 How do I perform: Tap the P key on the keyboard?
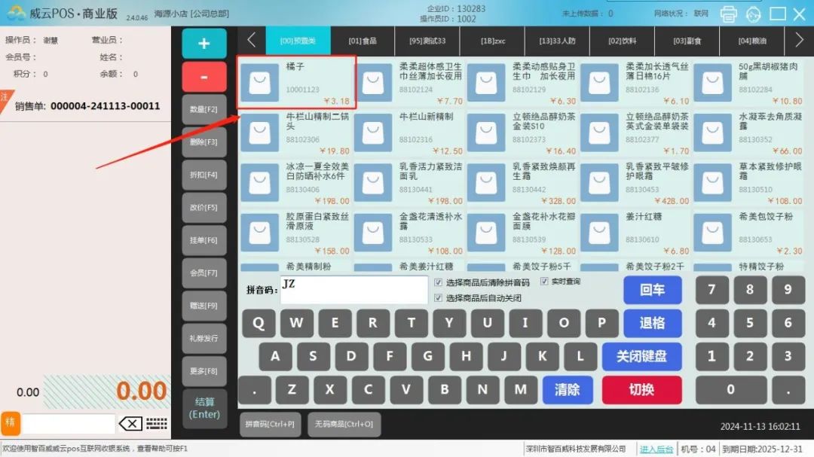[601, 323]
